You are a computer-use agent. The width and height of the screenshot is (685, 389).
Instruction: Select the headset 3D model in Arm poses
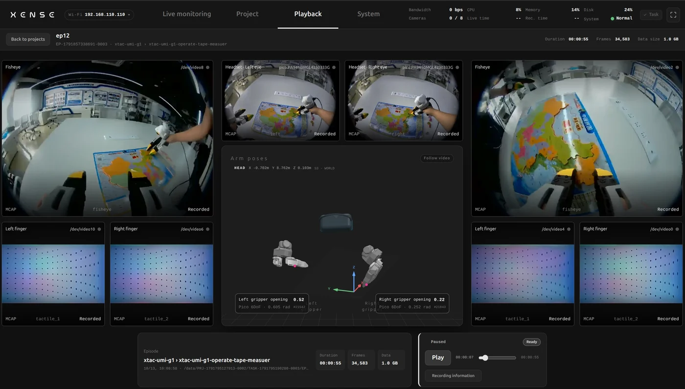click(336, 222)
